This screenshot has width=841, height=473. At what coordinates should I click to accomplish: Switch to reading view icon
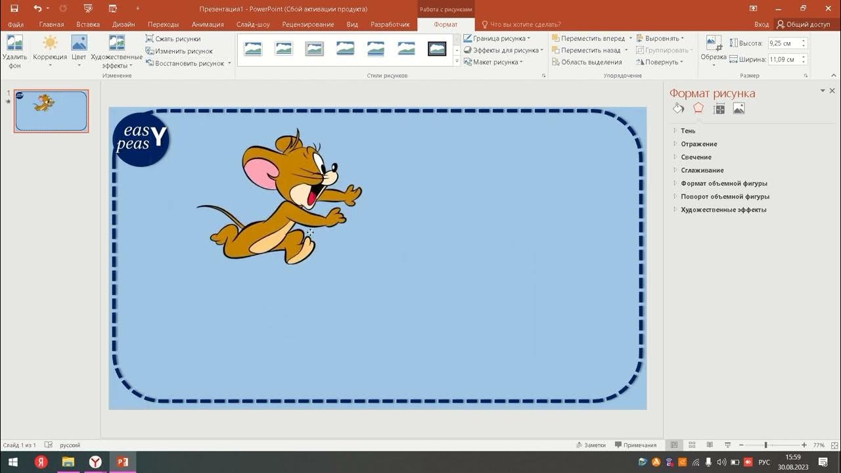(709, 445)
